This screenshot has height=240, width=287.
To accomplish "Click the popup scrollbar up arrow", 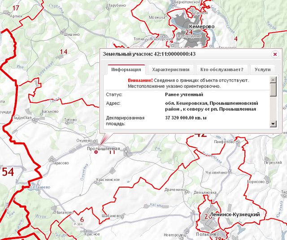I will [x=273, y=80].
